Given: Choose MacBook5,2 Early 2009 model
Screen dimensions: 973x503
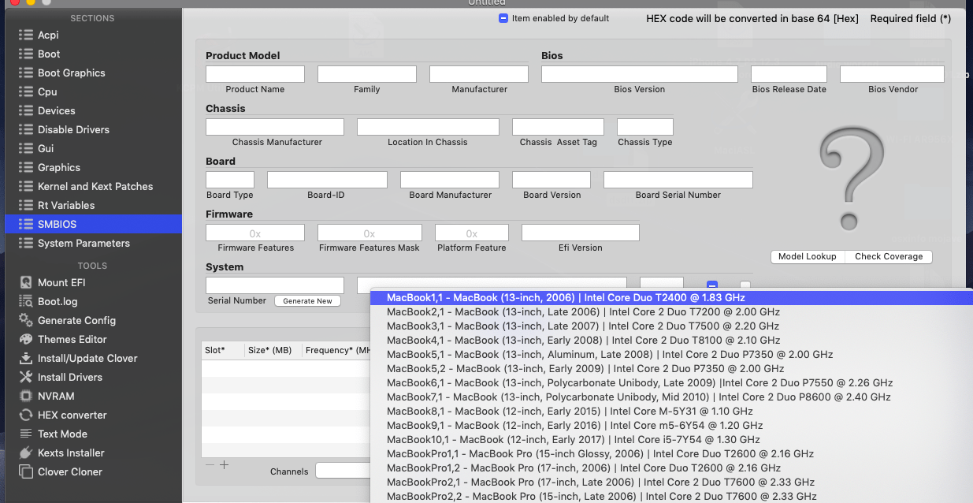Looking at the screenshot, I should pyautogui.click(x=671, y=369).
